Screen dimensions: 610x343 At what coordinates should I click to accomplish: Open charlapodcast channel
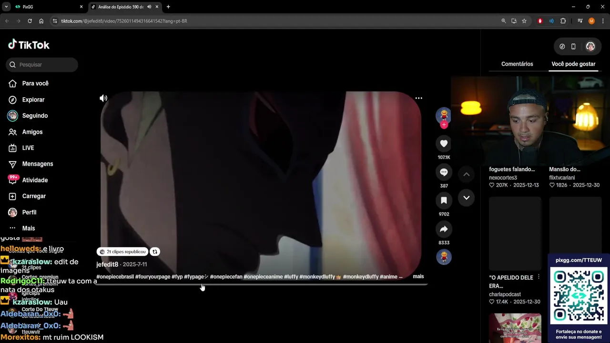tap(505, 294)
